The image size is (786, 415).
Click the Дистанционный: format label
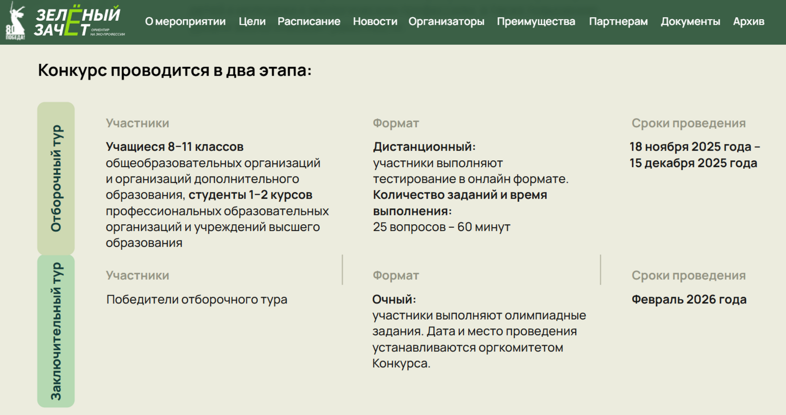pos(424,147)
